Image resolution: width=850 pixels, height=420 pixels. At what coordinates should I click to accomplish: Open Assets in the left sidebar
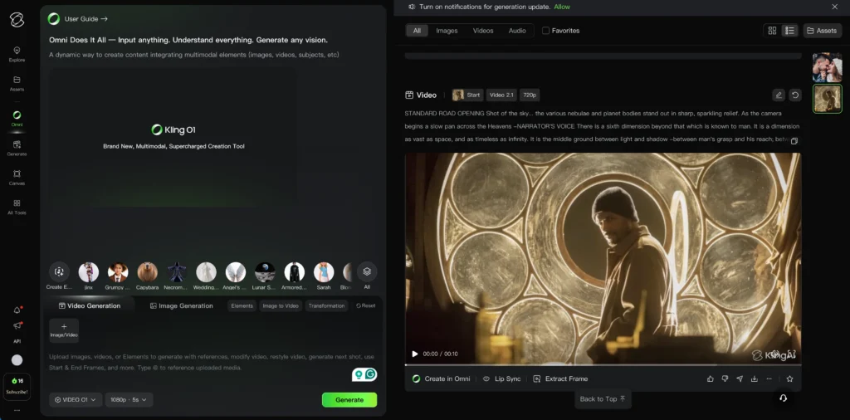coord(17,83)
